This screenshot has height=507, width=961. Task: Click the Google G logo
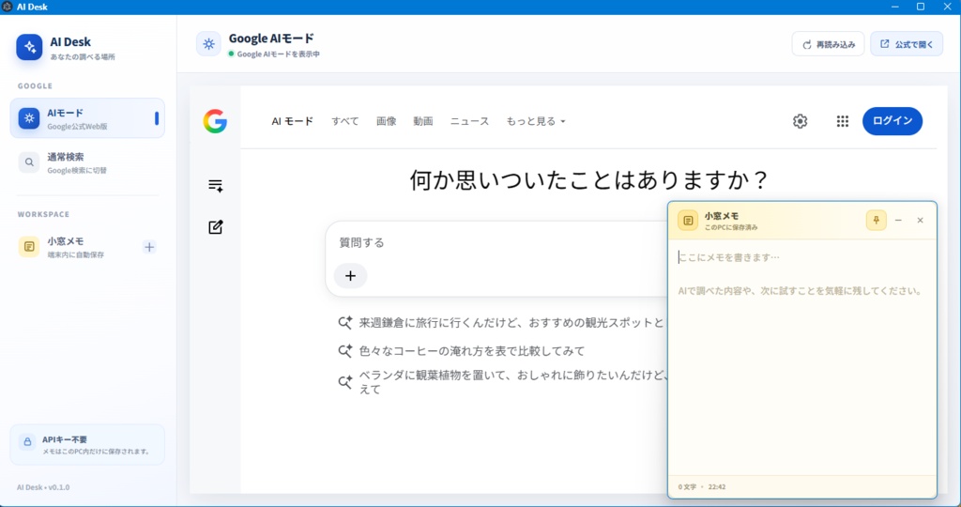[x=215, y=121]
